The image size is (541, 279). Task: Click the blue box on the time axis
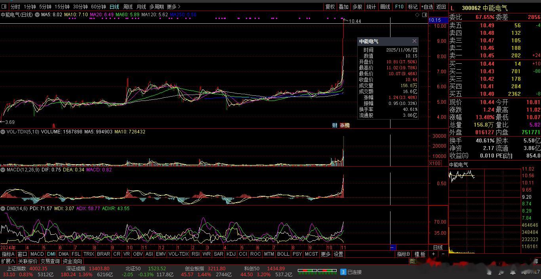(x=393, y=247)
